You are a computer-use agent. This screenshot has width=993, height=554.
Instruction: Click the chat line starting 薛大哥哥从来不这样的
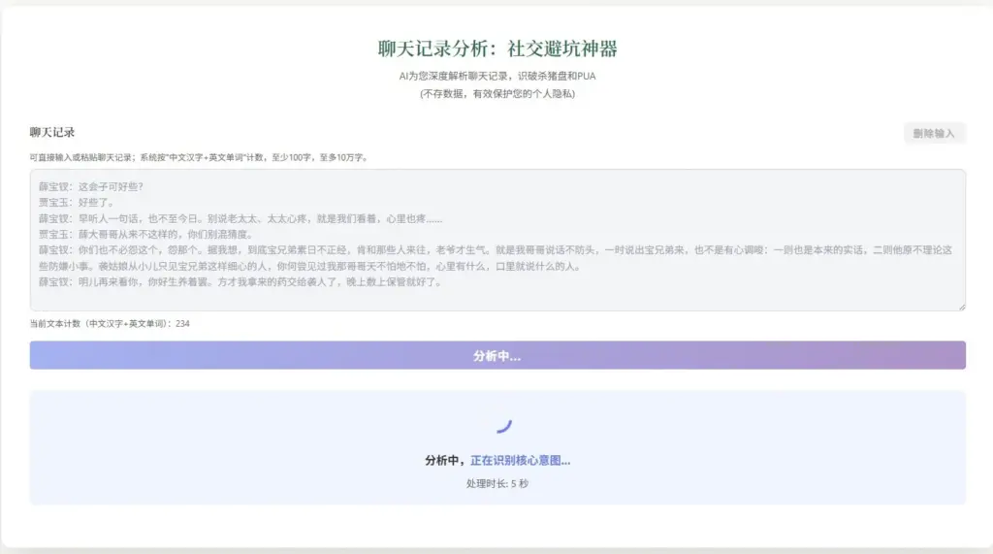click(146, 235)
